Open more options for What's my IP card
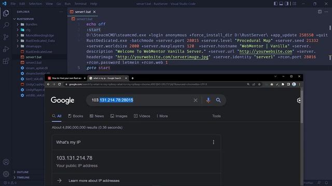 213,142
